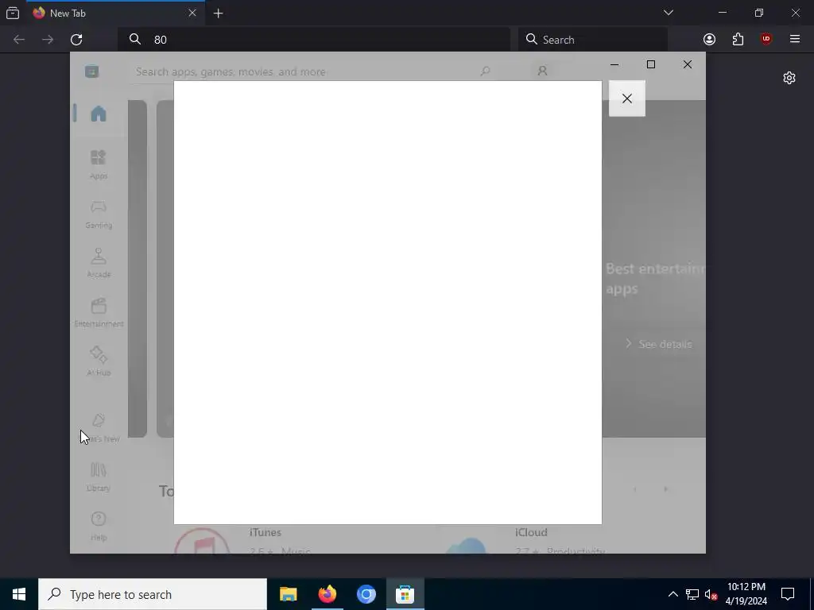Go forward in Firefox
814x610 pixels.
coord(48,40)
